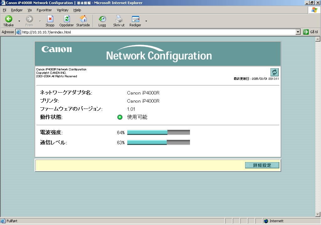Maximize or restore the browser window

click(x=312, y=3)
